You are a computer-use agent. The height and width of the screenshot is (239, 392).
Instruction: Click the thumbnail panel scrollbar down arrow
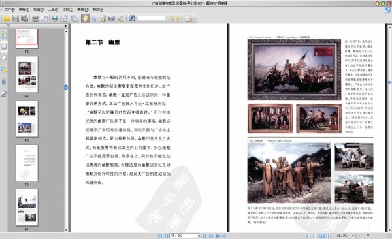66,231
